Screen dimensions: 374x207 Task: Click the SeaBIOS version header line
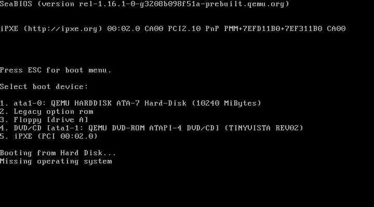tap(144, 4)
